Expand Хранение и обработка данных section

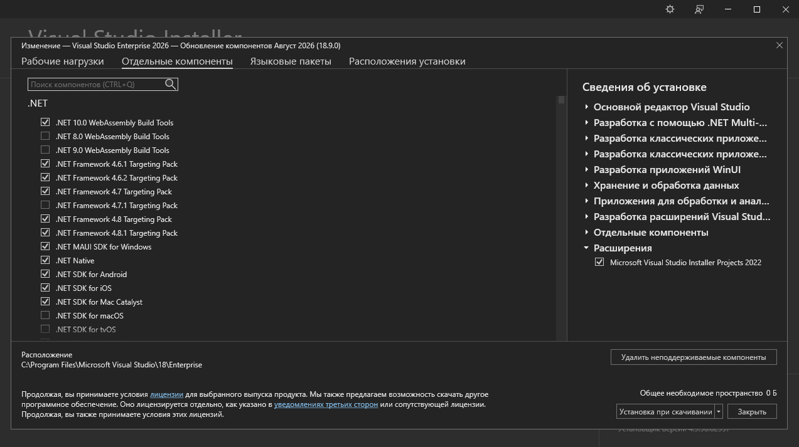point(586,185)
